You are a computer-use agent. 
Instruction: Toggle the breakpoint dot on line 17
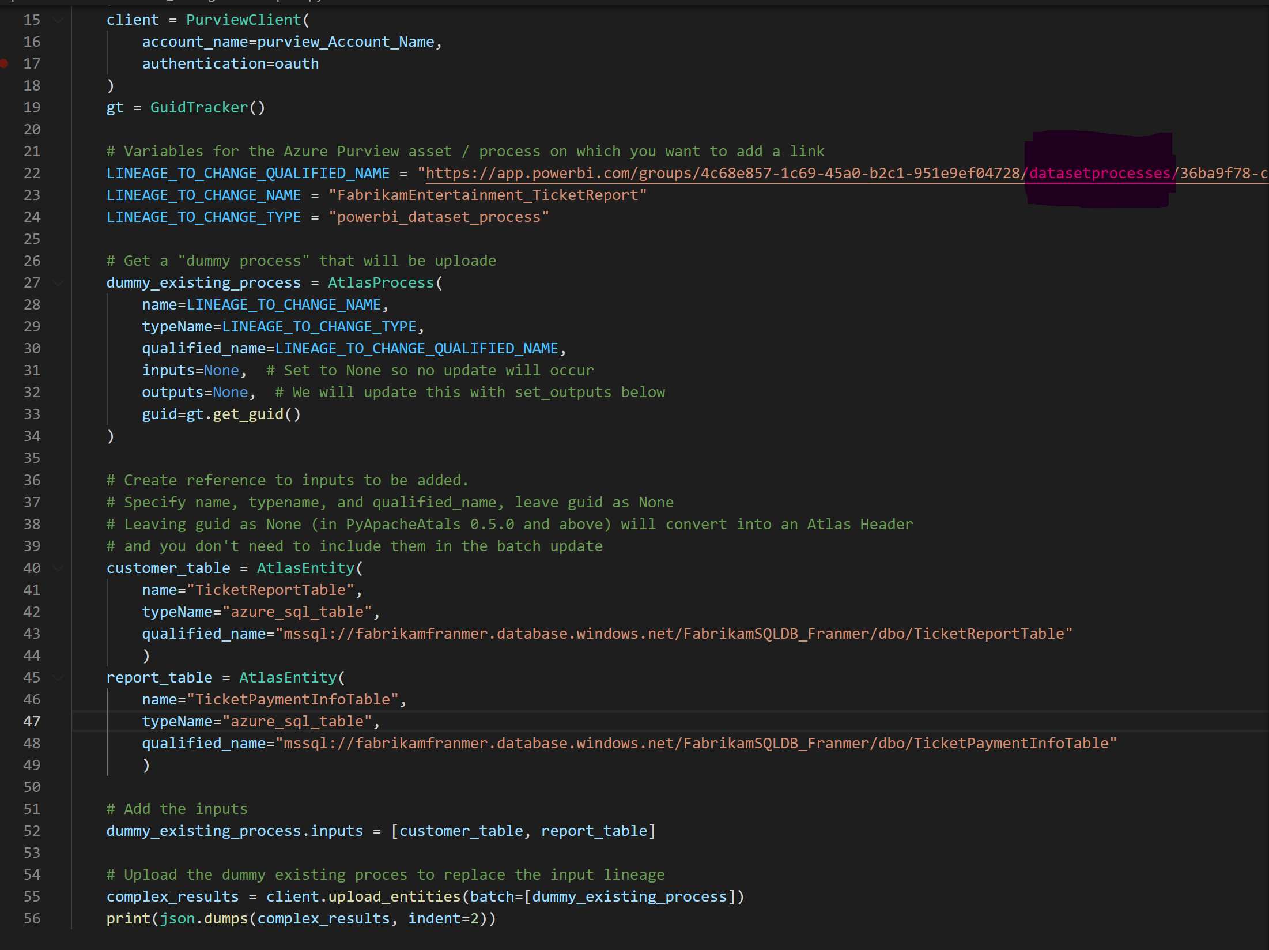(x=4, y=63)
